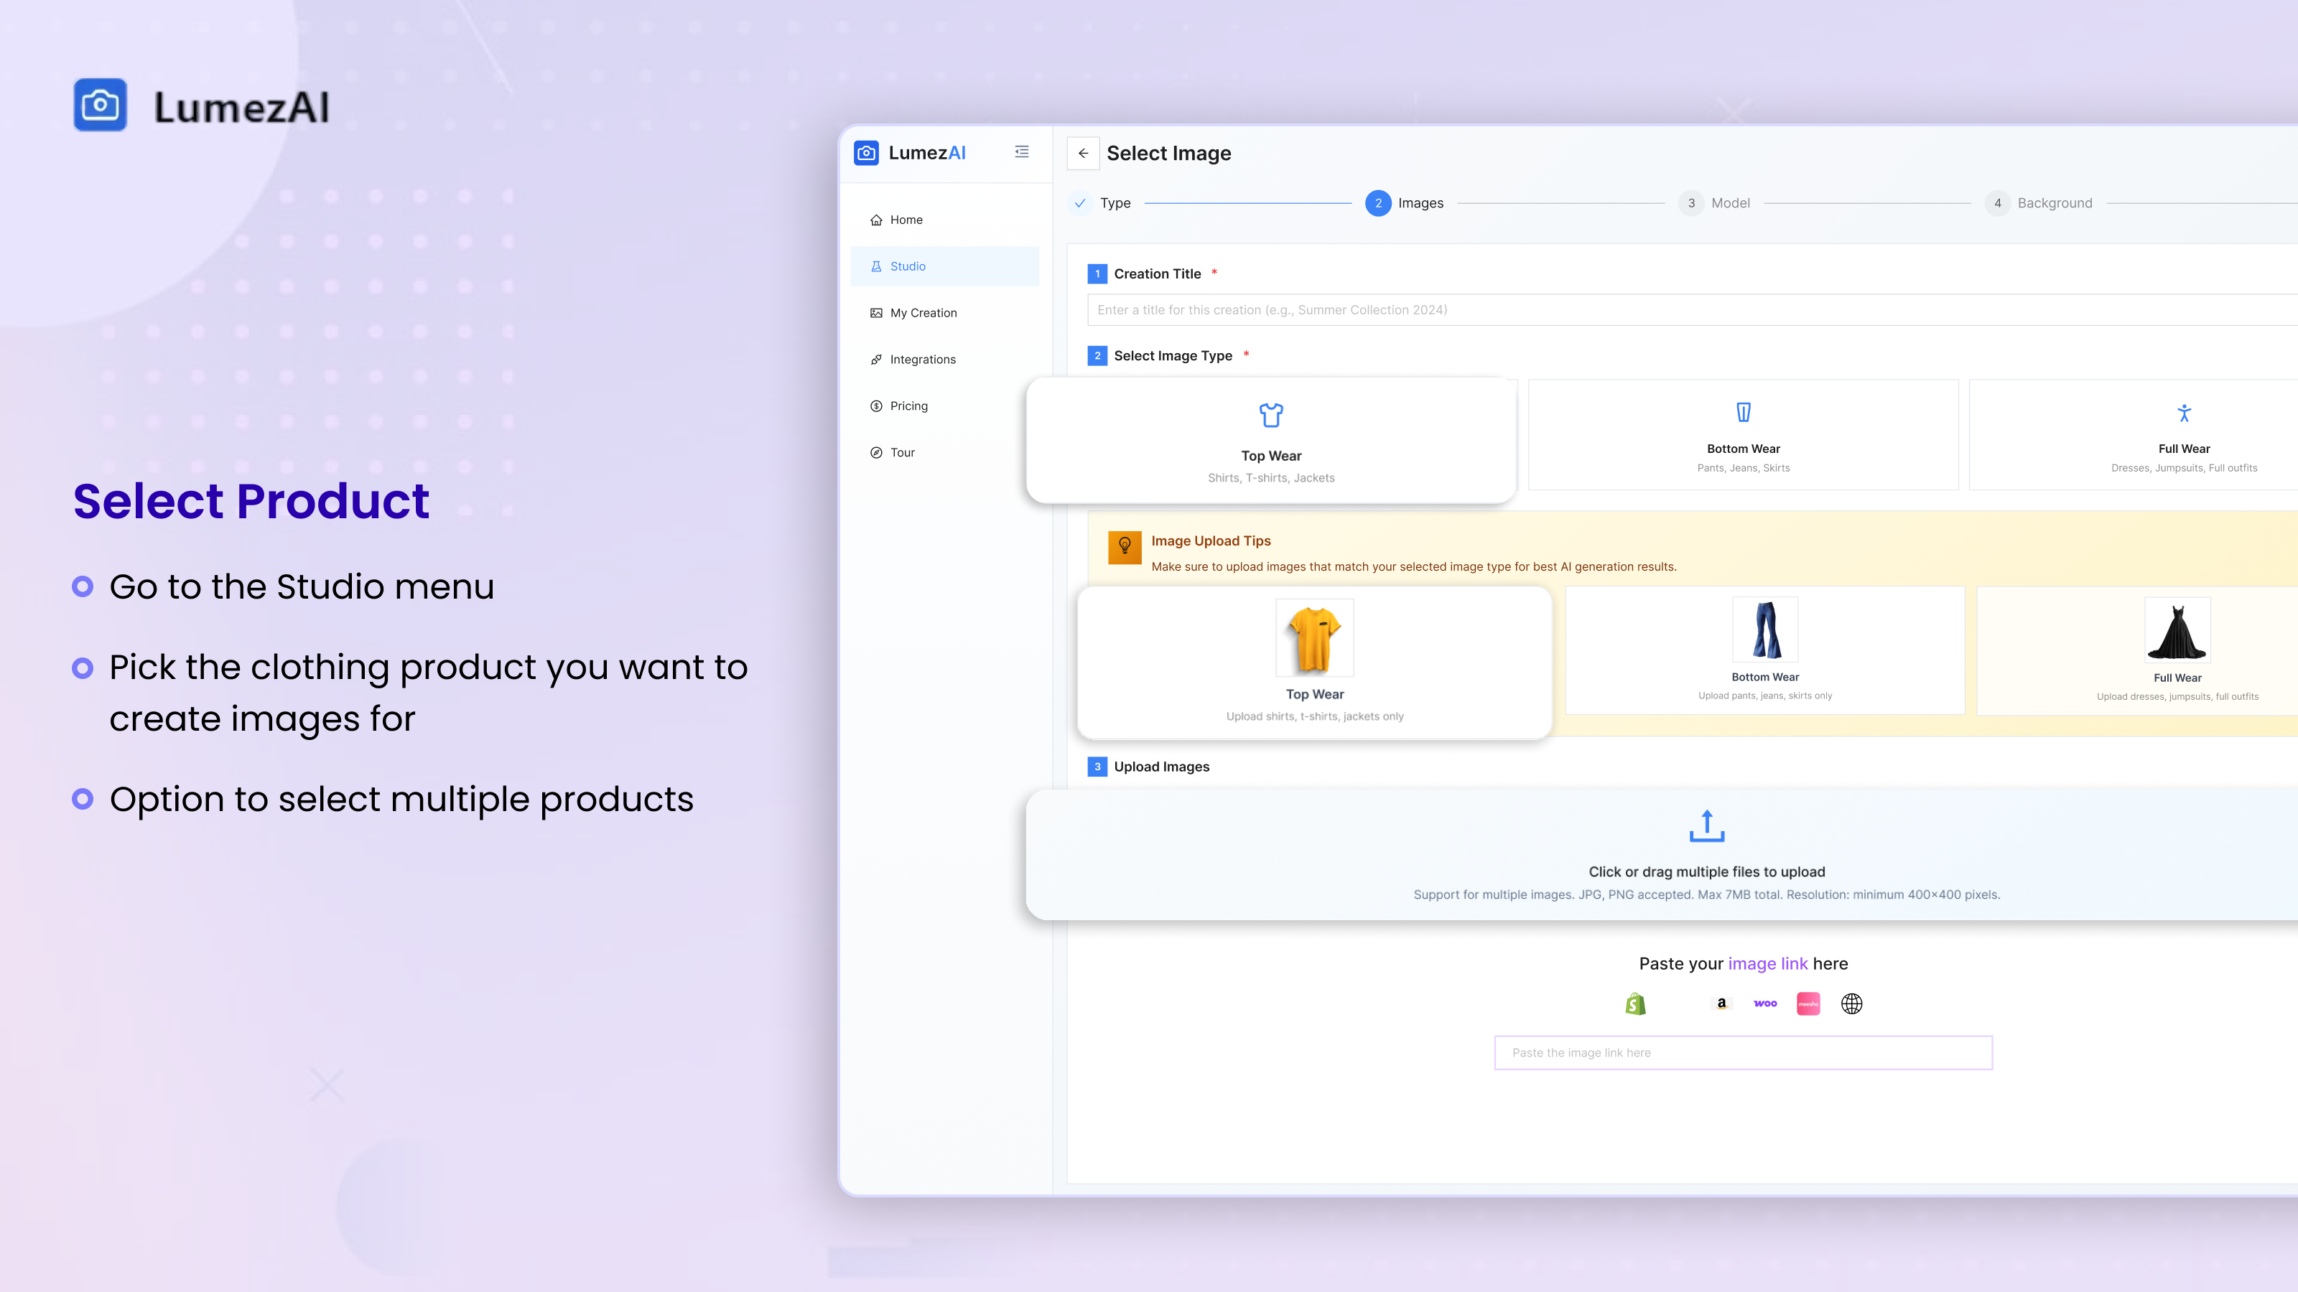2298x1292 pixels.
Task: Open the Integrations panel
Action: [924, 358]
